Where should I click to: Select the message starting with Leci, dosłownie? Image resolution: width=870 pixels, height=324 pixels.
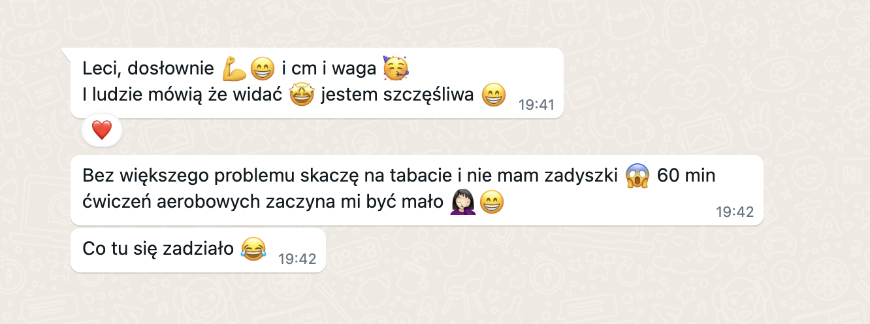tap(317, 83)
